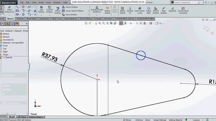
Task: Click the Intersection Curve tool
Action: click(x=140, y=10)
